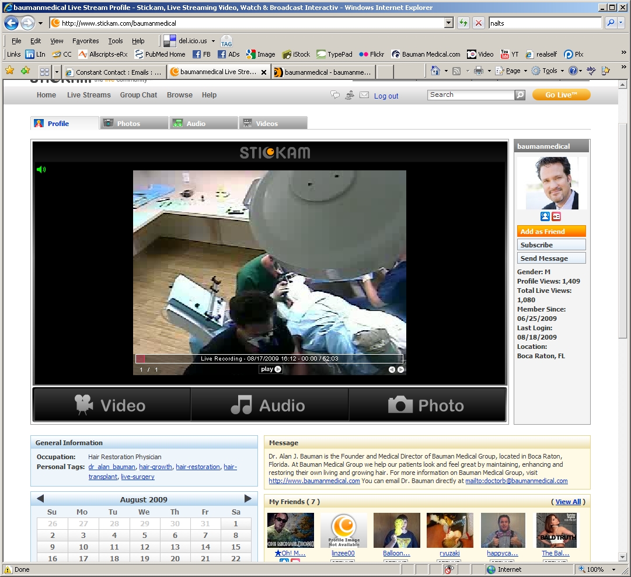Click the play button in video player
631x577 pixels.
(271, 369)
